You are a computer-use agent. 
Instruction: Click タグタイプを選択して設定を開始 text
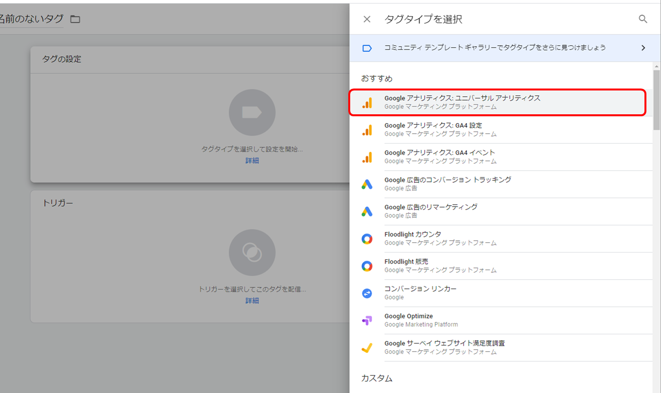[252, 149]
